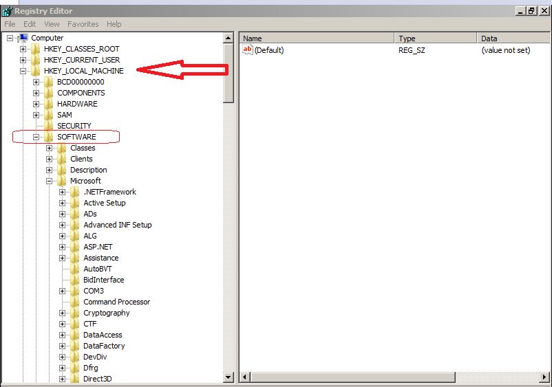Click the SOFTWARE folder icon
This screenshot has width=552, height=387.
coord(49,137)
